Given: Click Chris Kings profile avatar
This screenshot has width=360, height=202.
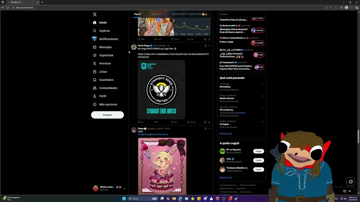Looking at the screenshot, I should click(134, 47).
